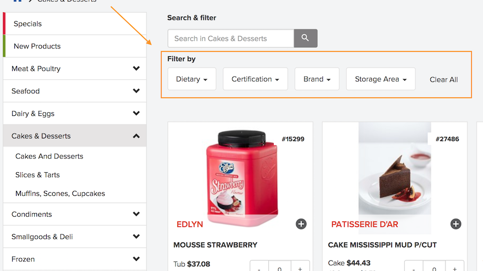Open Cake Mississippi Mud P/Cut product title
Screen dimensions: 483x271
point(382,245)
